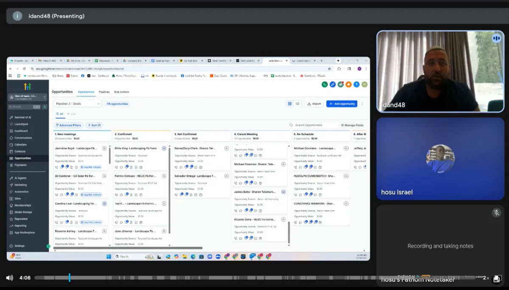
Task: Open Memberships in the sidebar
Action: pyautogui.click(x=22, y=205)
